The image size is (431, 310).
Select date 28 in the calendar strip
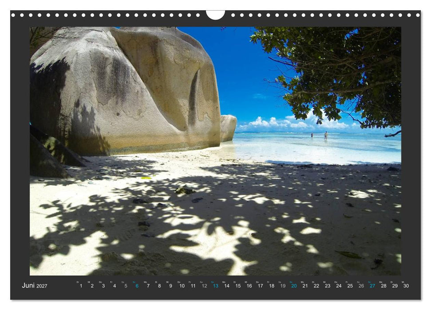(384, 286)
